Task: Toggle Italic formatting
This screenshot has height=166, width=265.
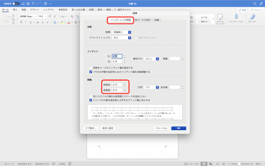Action: [x=26, y=22]
